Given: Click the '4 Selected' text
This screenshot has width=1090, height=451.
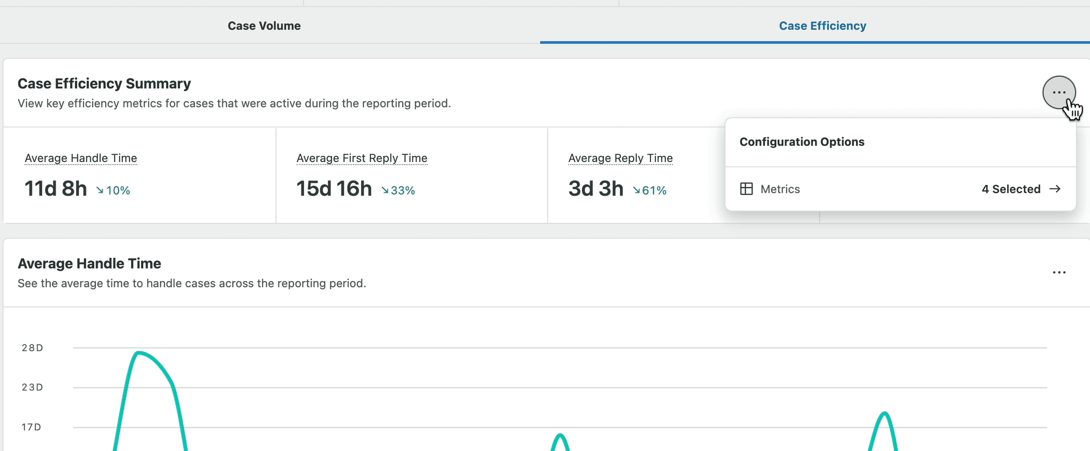Looking at the screenshot, I should coord(1011,189).
